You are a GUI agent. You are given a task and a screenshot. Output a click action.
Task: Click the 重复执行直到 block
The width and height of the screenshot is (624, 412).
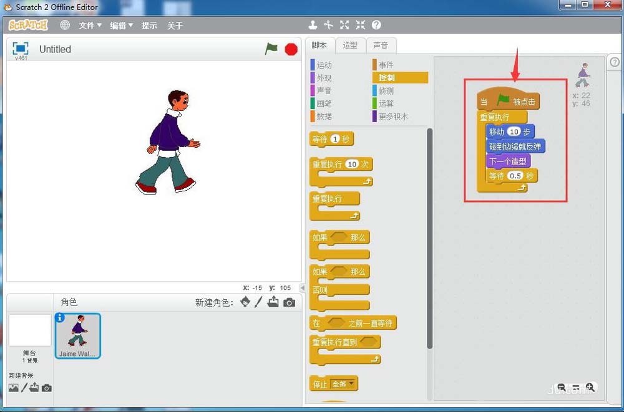click(x=345, y=350)
